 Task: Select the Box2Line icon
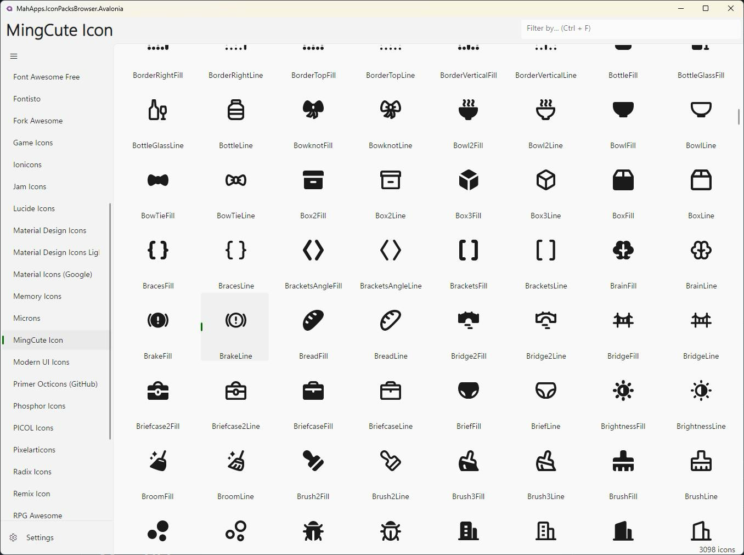(x=391, y=180)
